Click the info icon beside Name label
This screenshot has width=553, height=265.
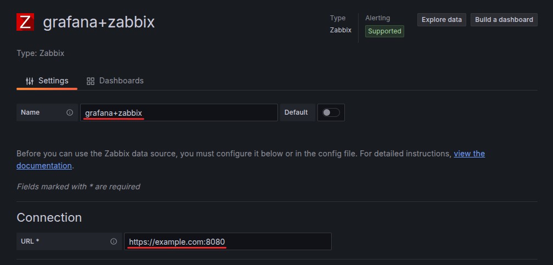pyautogui.click(x=70, y=112)
